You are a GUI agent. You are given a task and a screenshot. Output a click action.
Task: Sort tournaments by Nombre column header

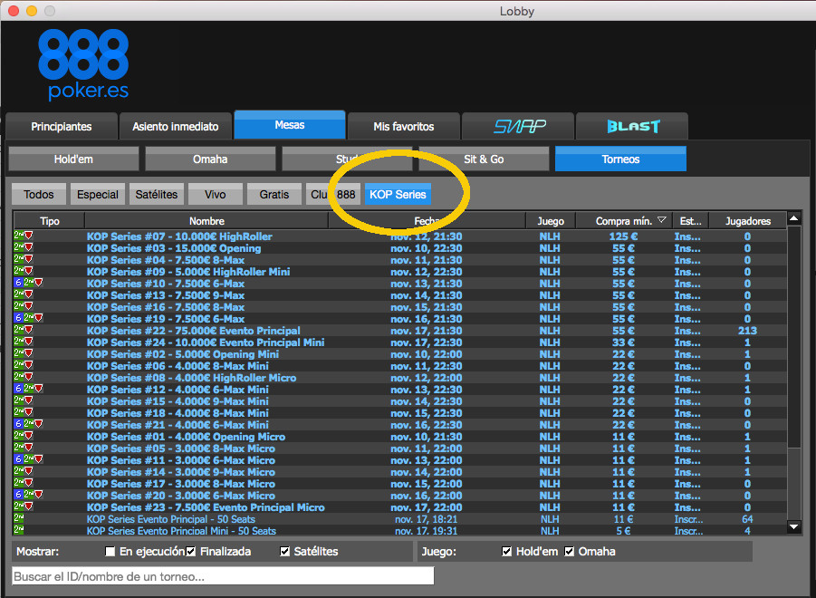coord(206,221)
